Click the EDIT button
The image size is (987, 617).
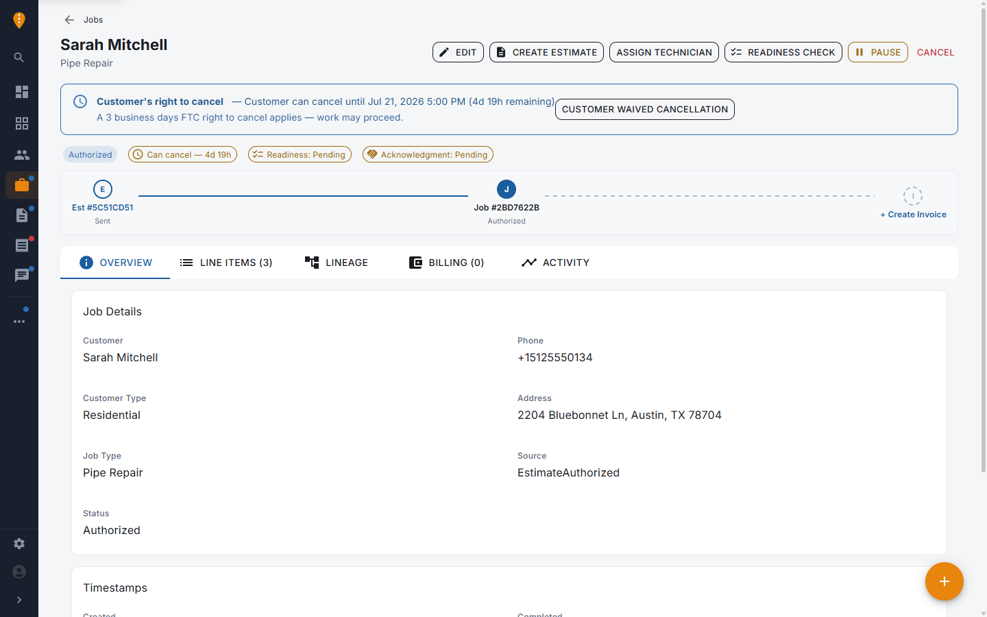tap(458, 52)
